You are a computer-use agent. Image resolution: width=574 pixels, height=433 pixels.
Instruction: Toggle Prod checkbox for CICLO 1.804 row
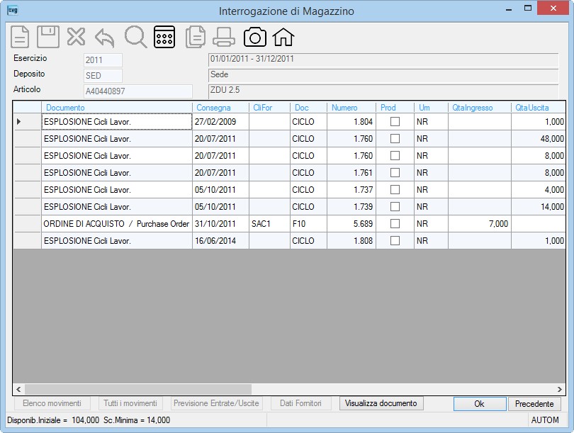coord(395,121)
